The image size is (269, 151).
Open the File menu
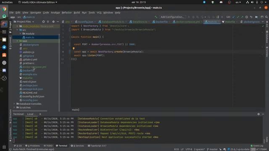pyautogui.click(x=11, y=13)
